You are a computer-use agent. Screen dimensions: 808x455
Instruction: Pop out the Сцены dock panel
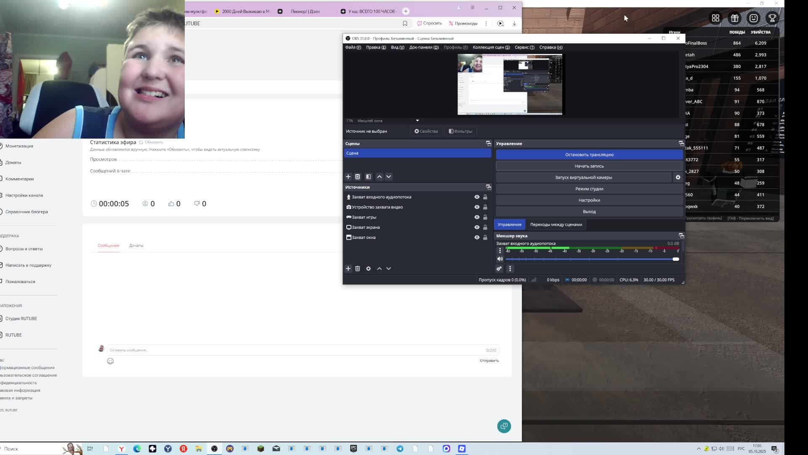coord(488,144)
